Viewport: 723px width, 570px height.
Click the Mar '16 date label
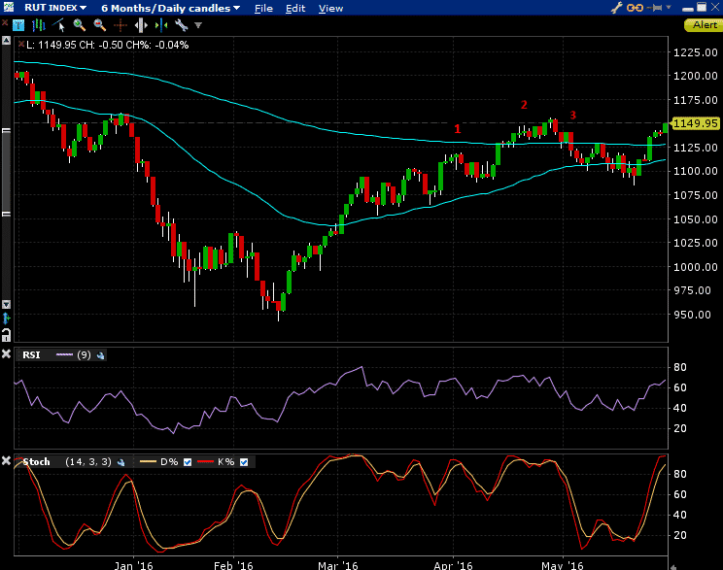click(338, 565)
